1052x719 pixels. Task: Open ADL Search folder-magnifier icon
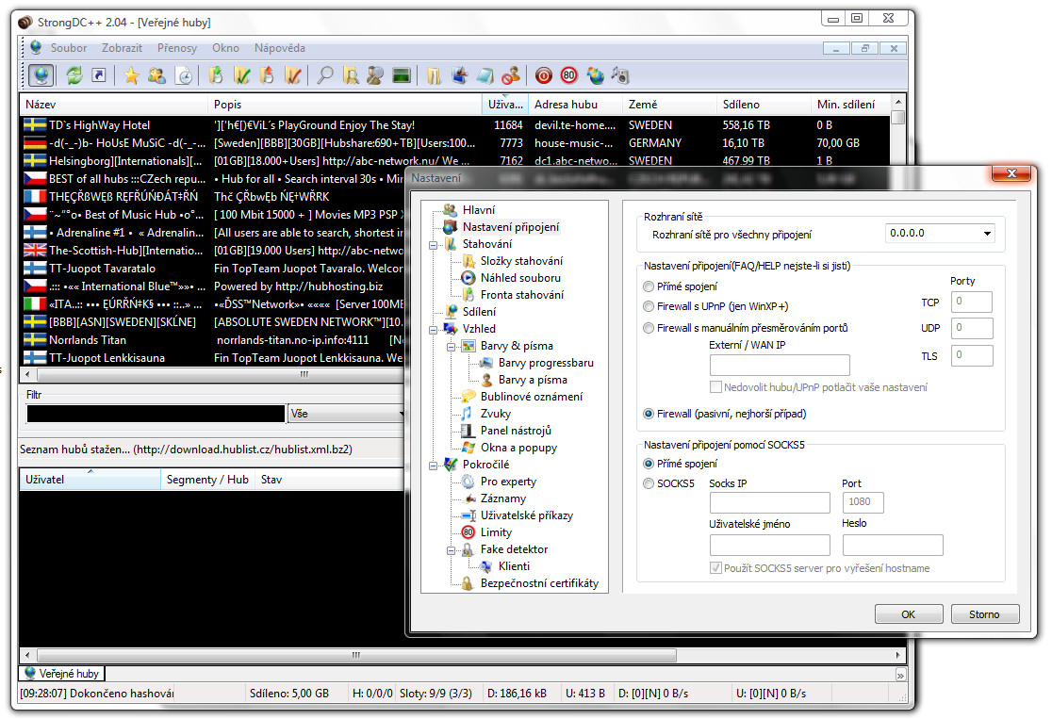pyautogui.click(x=351, y=75)
